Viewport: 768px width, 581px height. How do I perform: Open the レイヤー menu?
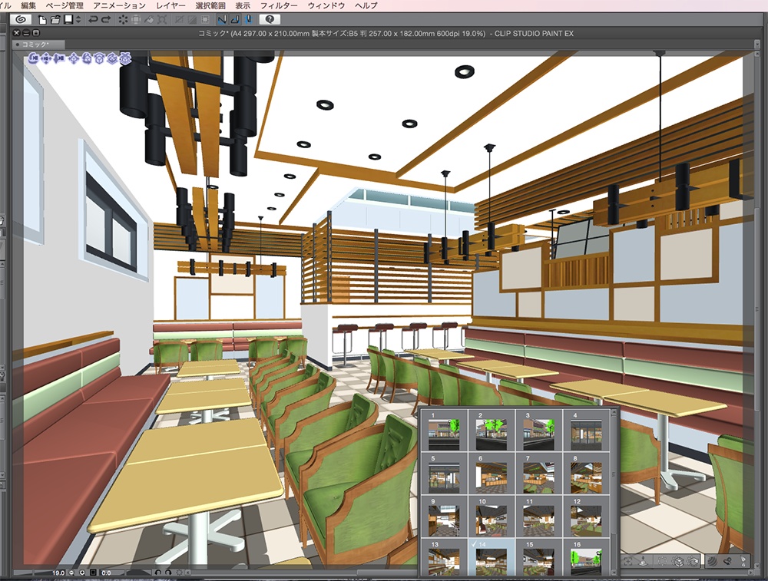tap(171, 5)
